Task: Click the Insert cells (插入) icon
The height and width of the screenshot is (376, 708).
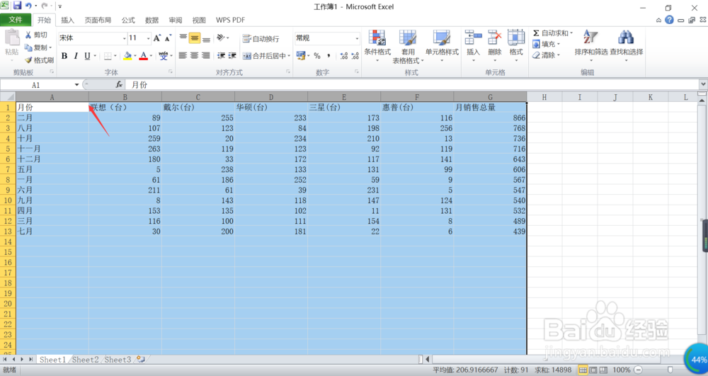Action: click(473, 37)
